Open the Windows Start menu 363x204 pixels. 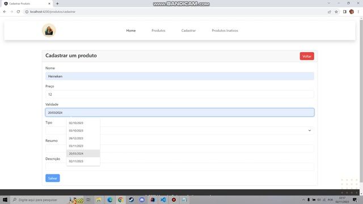tap(5, 200)
